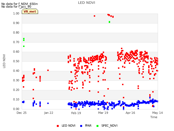
Task: Click the Dec 25 x-axis tick label
Action: tap(21, 113)
